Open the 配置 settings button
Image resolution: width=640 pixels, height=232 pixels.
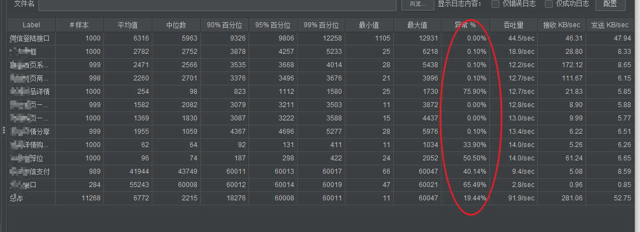point(610,4)
